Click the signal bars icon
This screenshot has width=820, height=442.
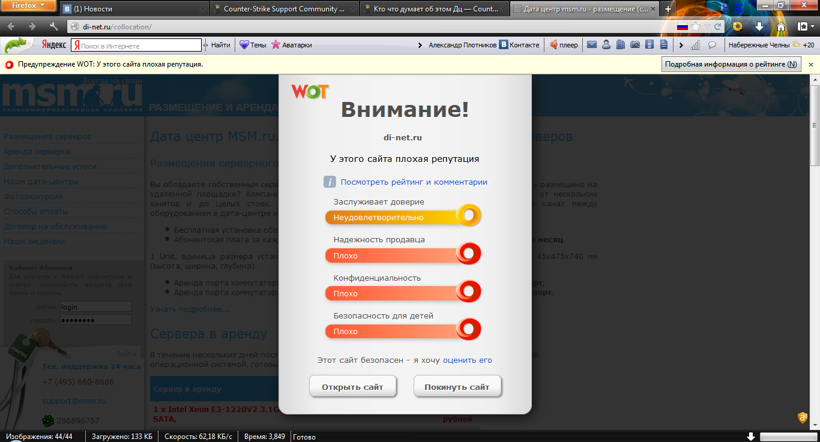(x=695, y=45)
